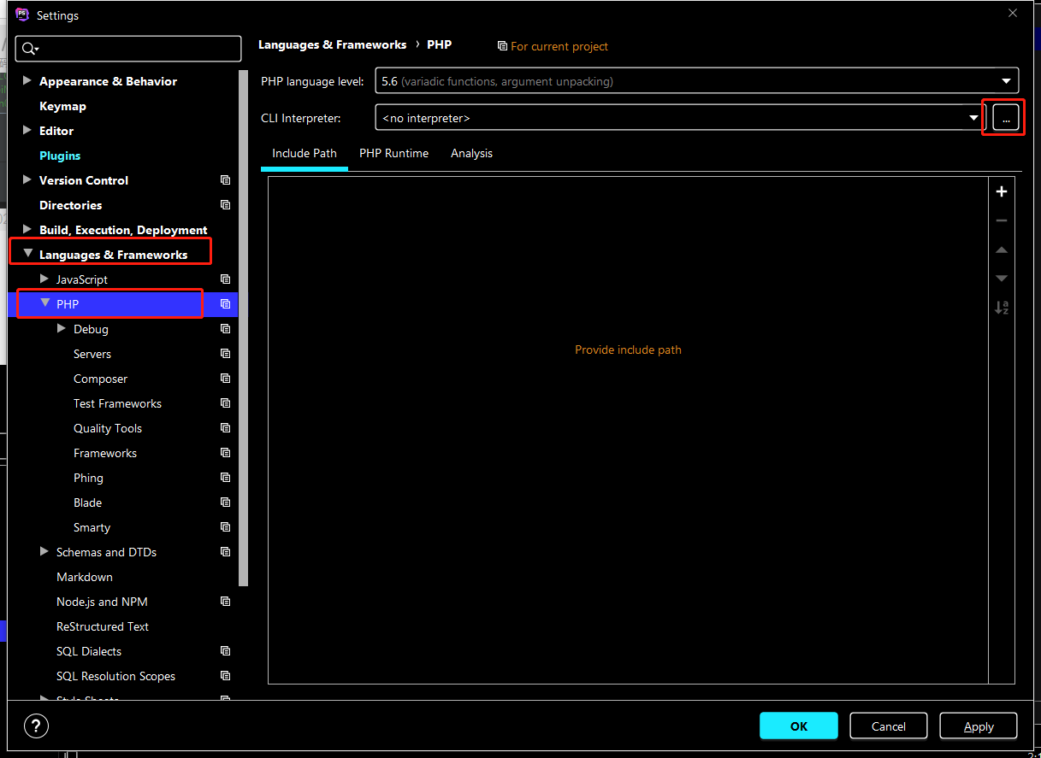
Task: Collapse the PHP node arrow
Action: [44, 303]
